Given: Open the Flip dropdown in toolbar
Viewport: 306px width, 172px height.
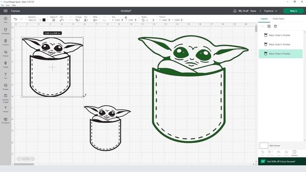Looking at the screenshot, I should [86, 20].
